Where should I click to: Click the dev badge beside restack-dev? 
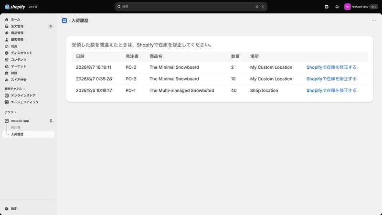tap(374, 7)
